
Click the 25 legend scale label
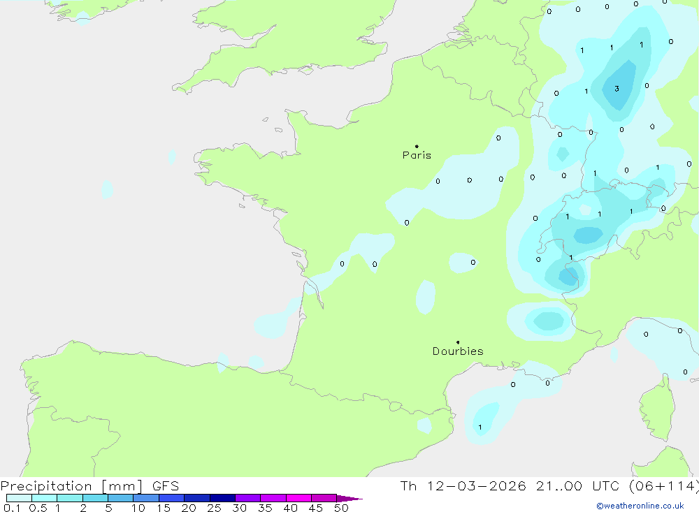(215, 508)
